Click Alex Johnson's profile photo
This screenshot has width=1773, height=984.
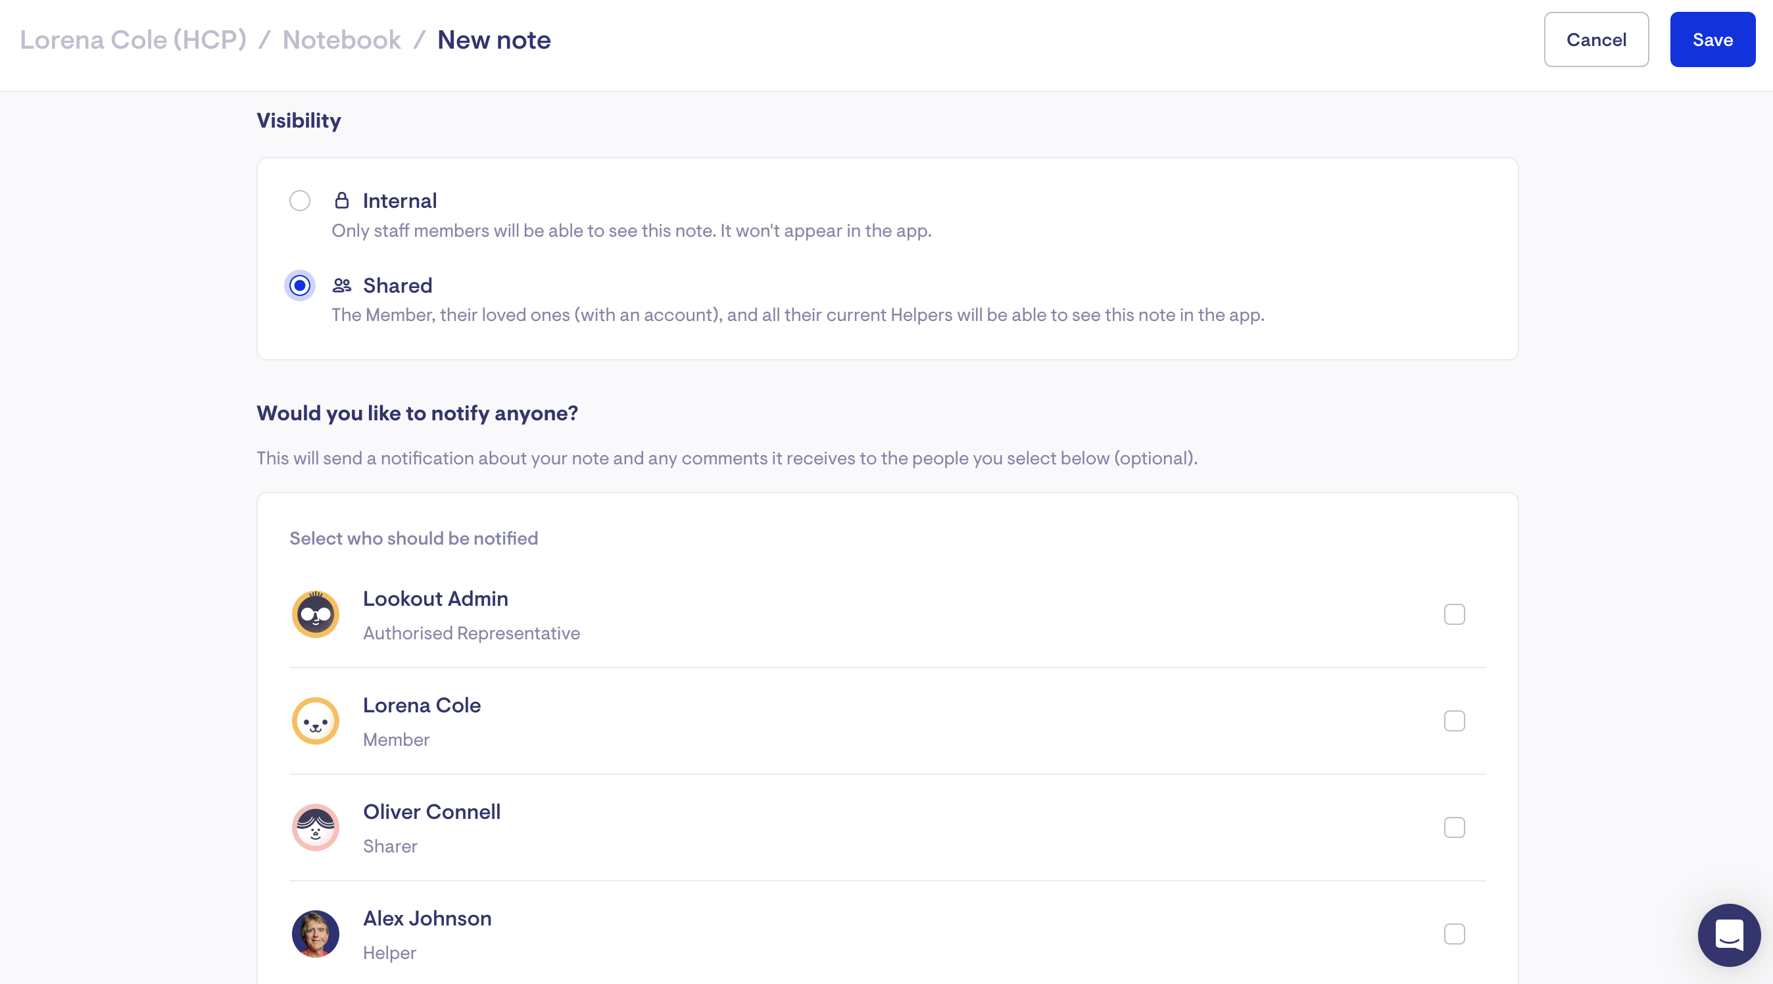click(315, 935)
